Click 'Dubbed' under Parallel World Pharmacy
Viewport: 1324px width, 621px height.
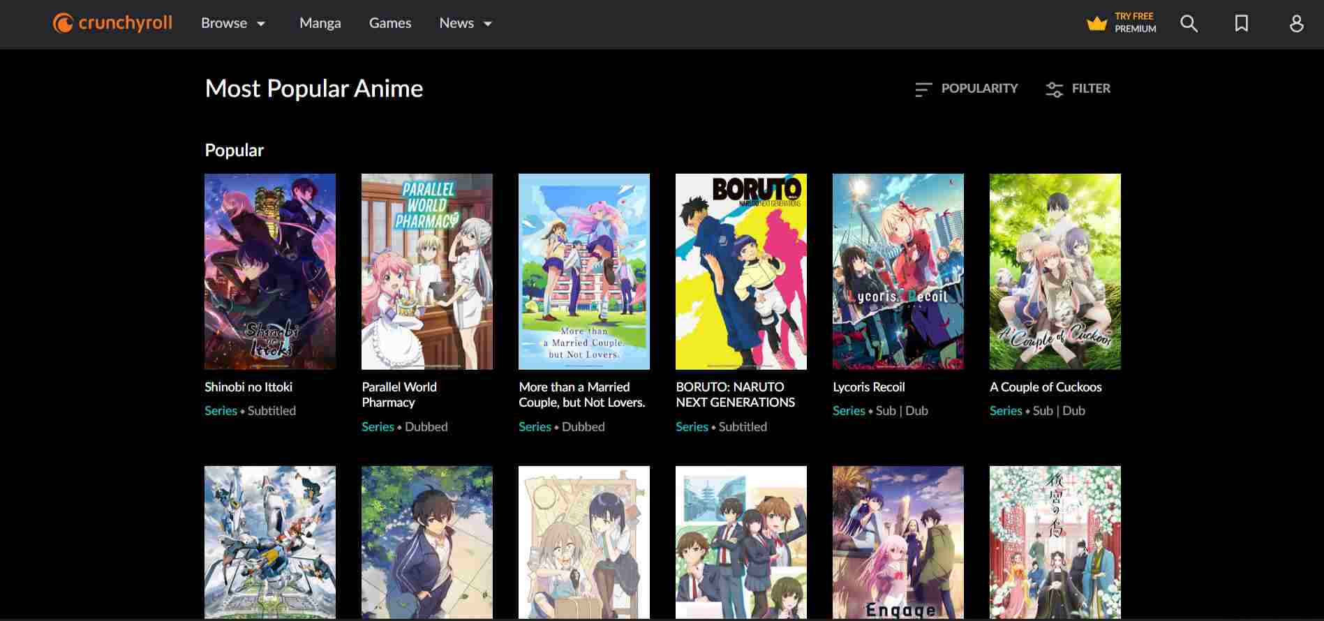pos(426,427)
